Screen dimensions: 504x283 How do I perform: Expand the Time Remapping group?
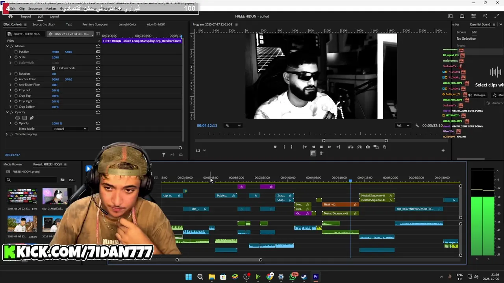tap(7, 134)
